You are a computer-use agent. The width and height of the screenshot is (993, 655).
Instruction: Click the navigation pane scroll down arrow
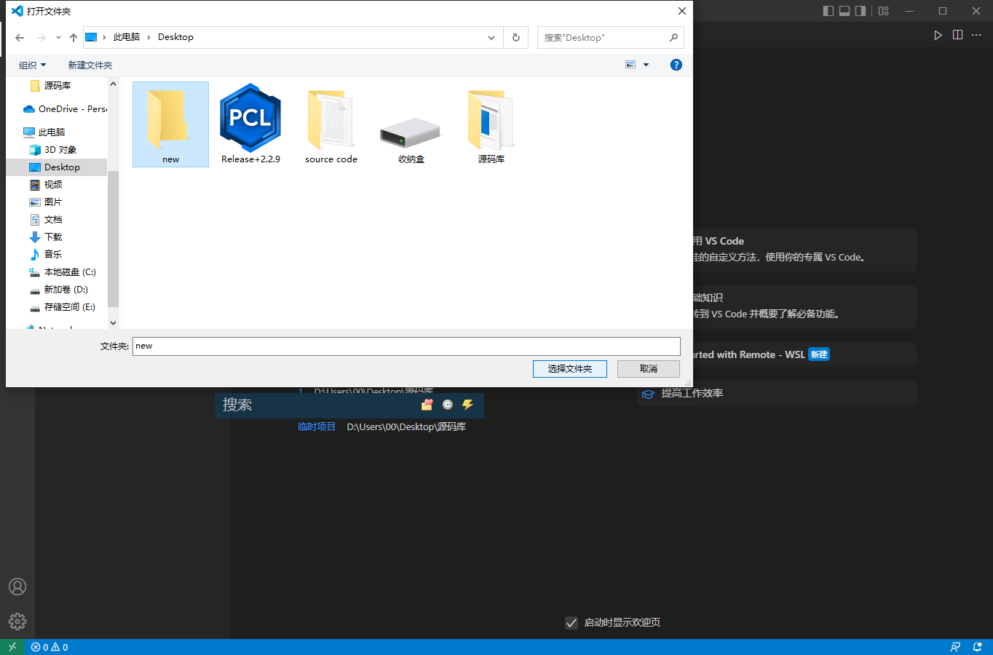click(x=113, y=322)
